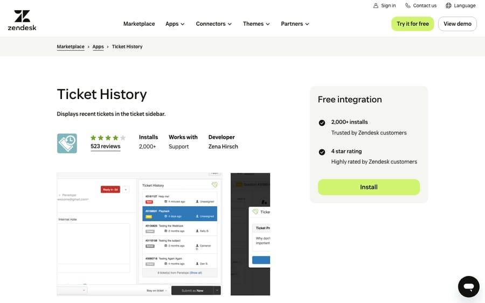485x303 pixels.
Task: Click the 2,000+ installs checkmark icon
Action: tap(322, 123)
